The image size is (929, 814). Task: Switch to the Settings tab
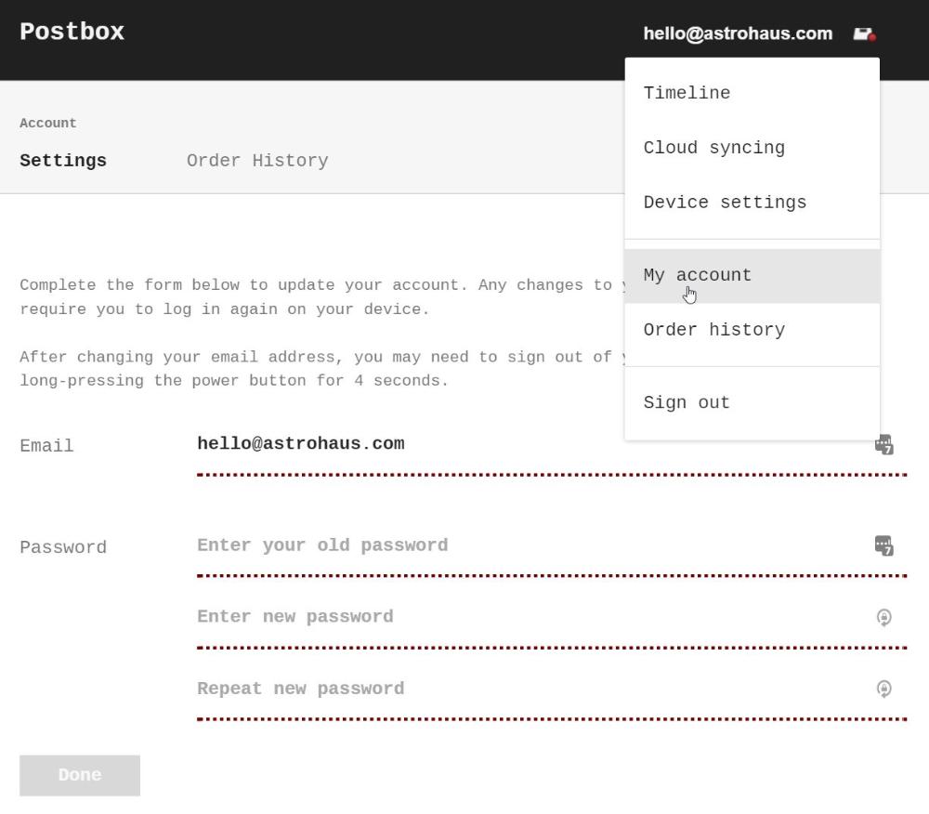(x=63, y=161)
